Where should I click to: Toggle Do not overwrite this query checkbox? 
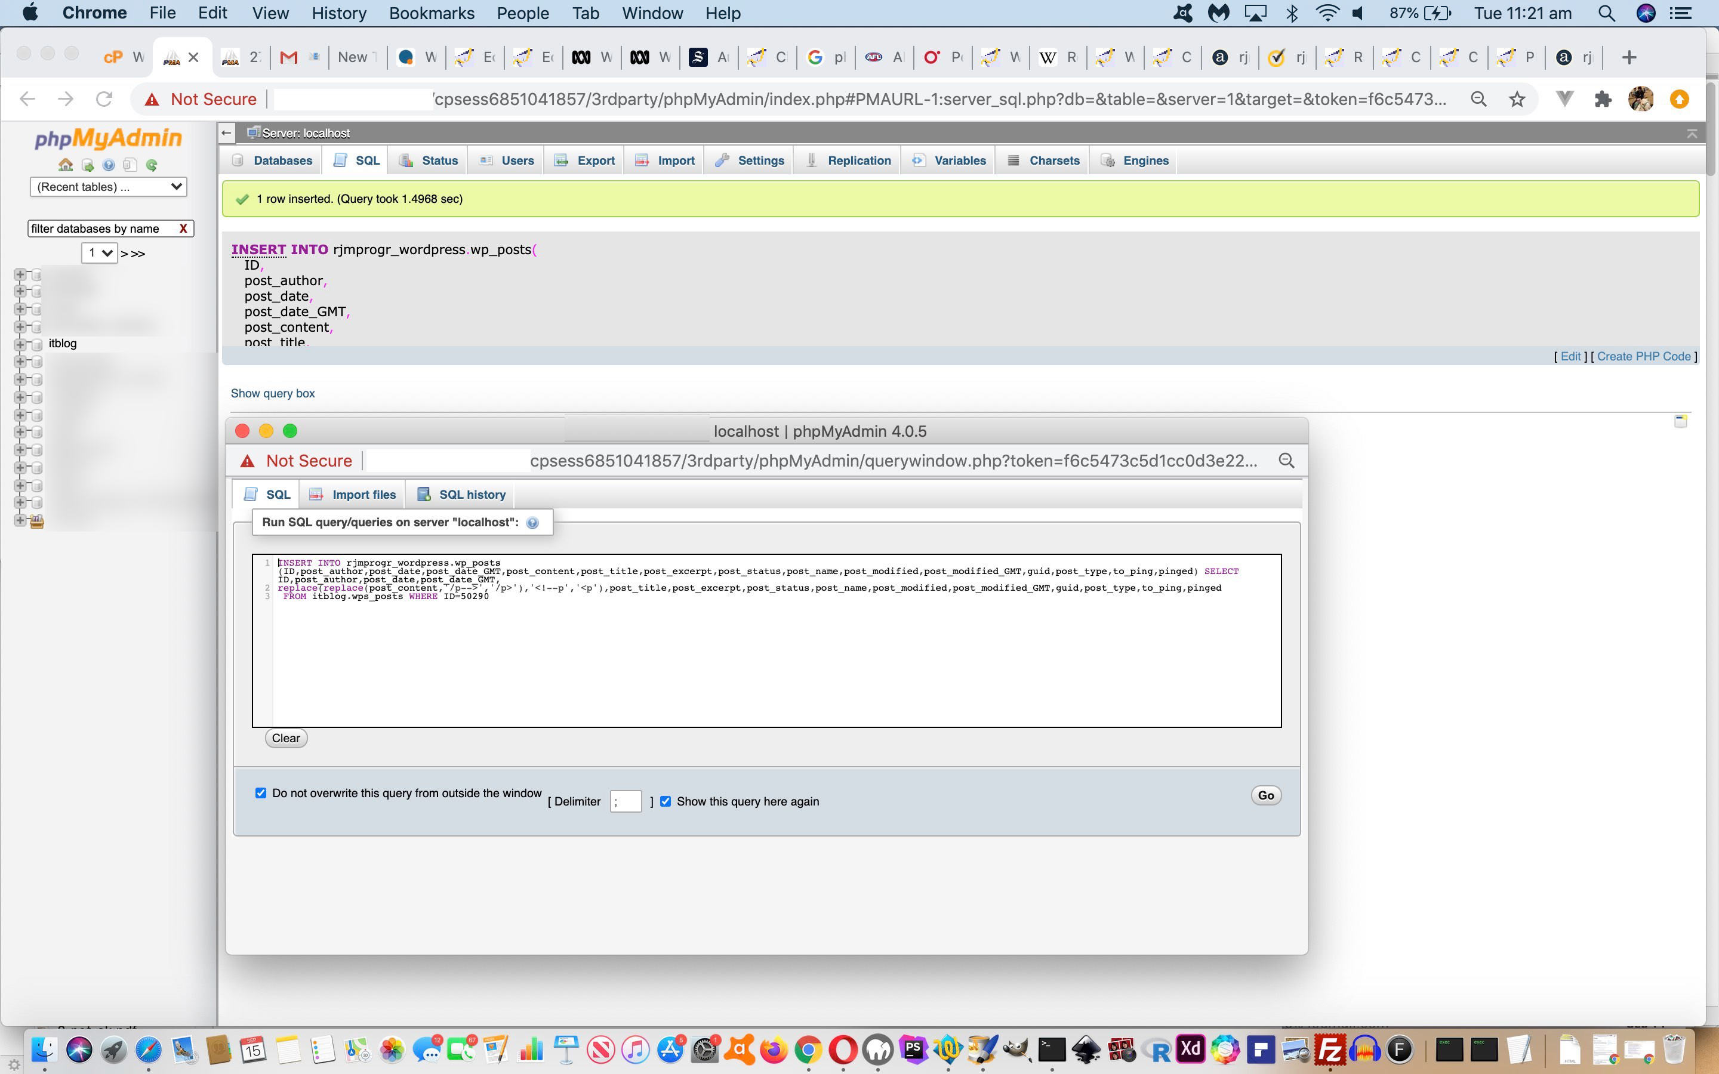point(261,793)
